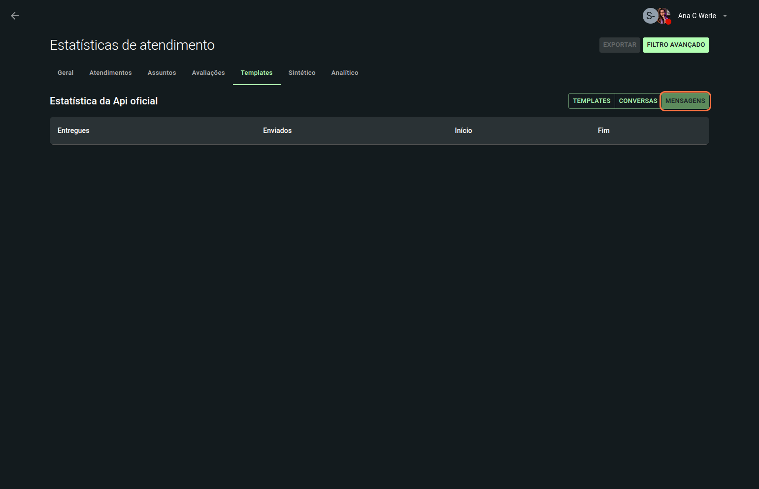Click the Enviados column header
This screenshot has height=489, width=759.
[277, 130]
